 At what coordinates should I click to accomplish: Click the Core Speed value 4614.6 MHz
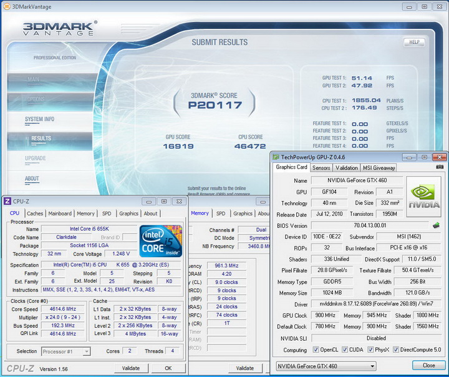point(63,309)
